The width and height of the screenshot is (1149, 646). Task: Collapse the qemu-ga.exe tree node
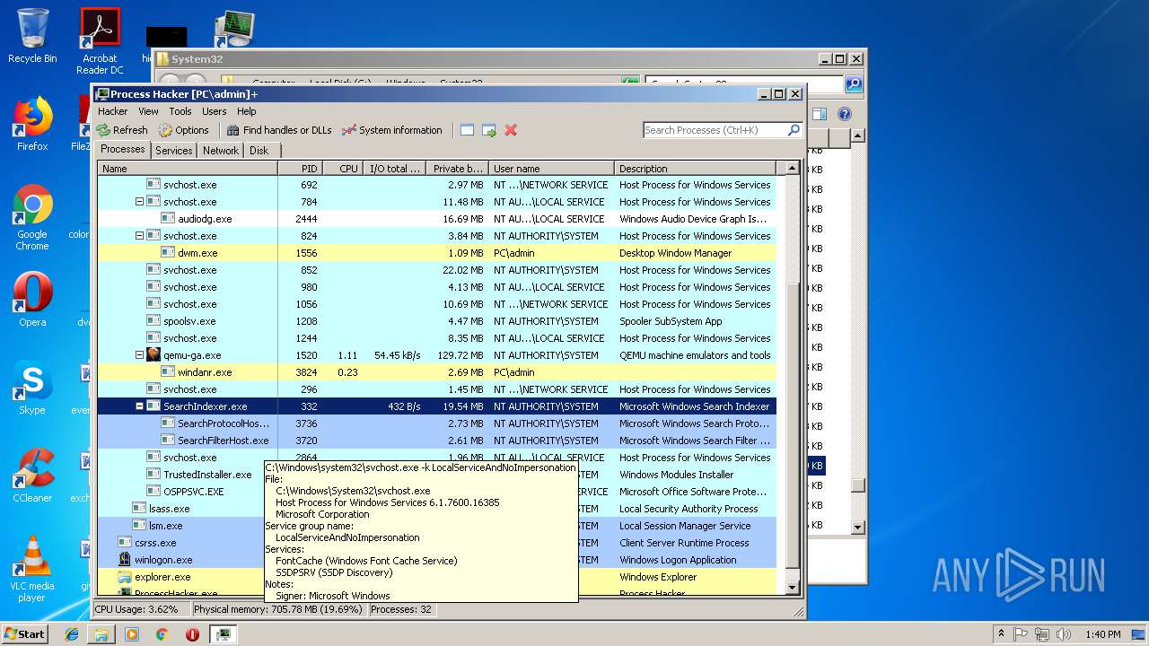[139, 355]
